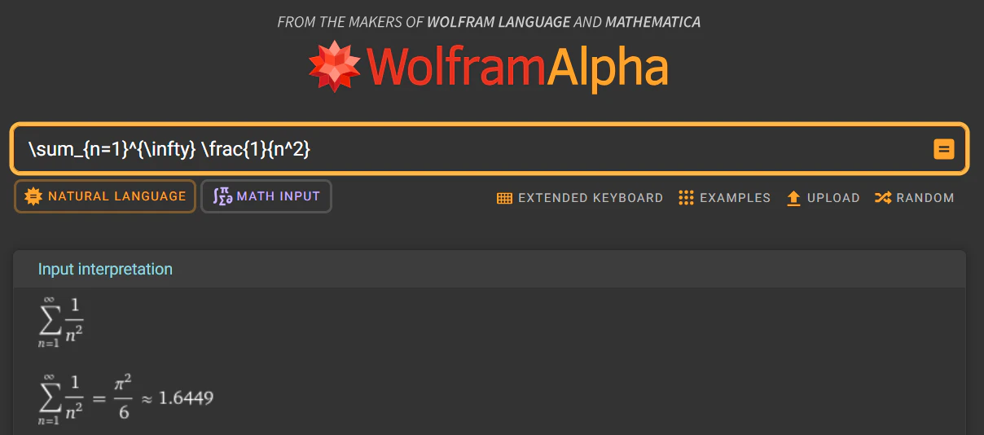Click the WolframAlpha star logo icon

[x=334, y=66]
